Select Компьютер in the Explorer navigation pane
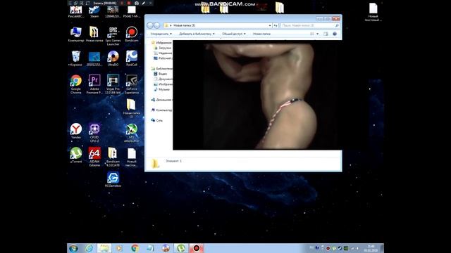451x253 pixels. [x=161, y=110]
